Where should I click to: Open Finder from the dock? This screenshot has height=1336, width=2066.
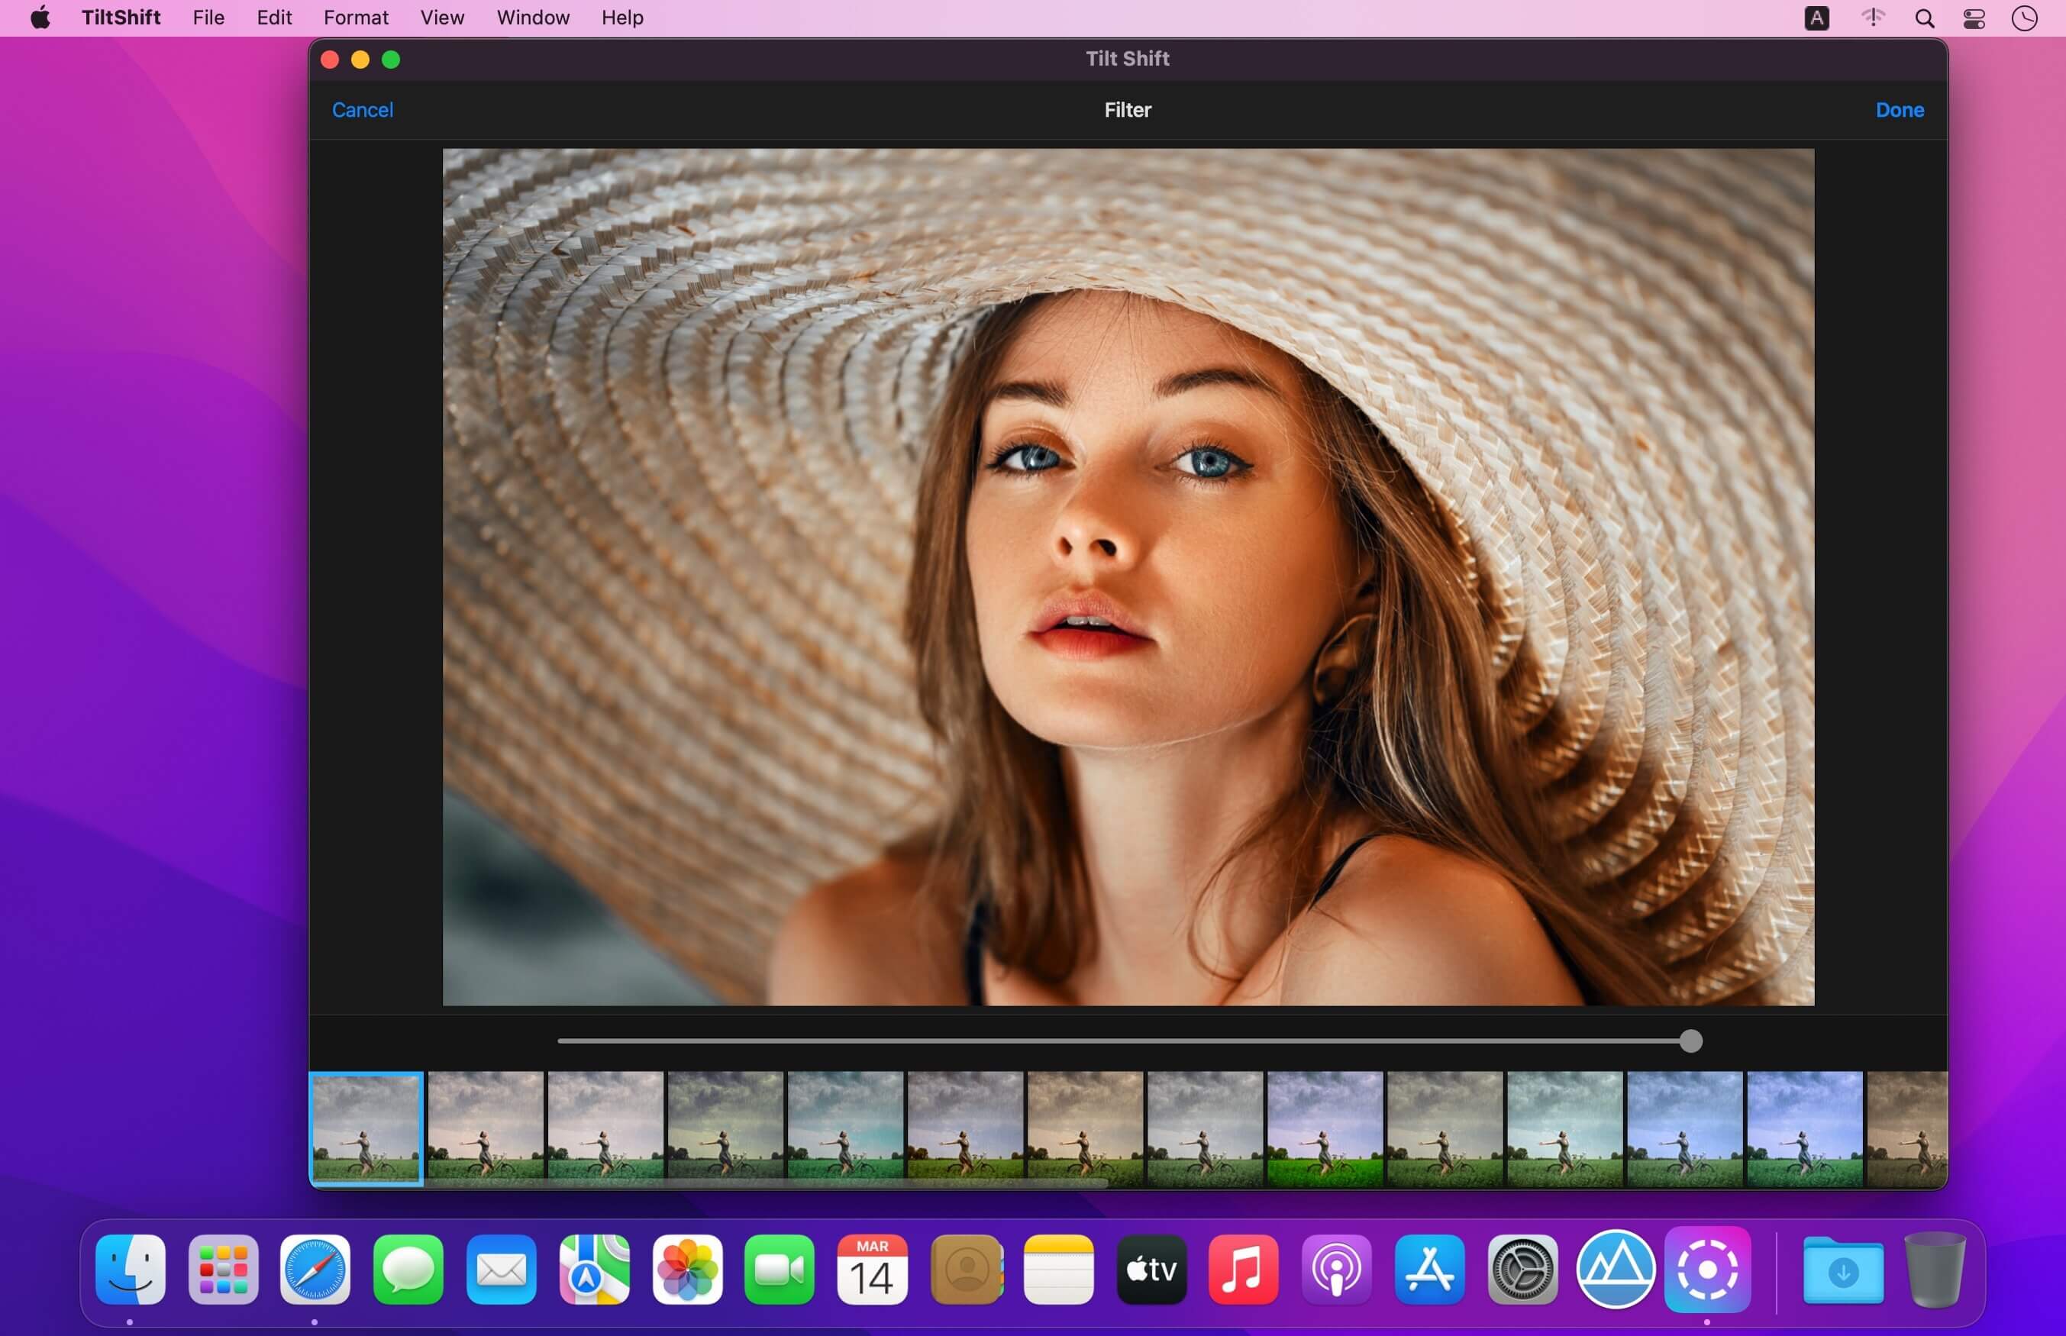pos(130,1269)
